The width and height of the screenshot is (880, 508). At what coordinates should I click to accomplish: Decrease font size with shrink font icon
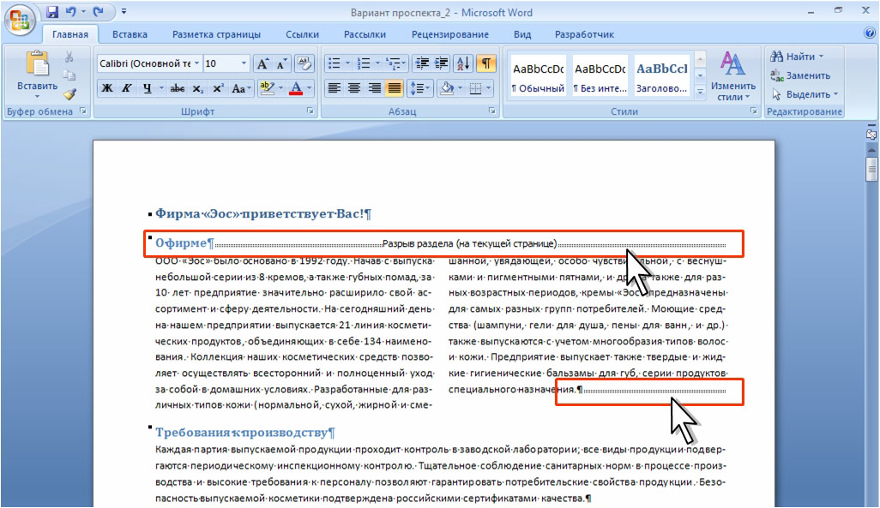click(281, 63)
